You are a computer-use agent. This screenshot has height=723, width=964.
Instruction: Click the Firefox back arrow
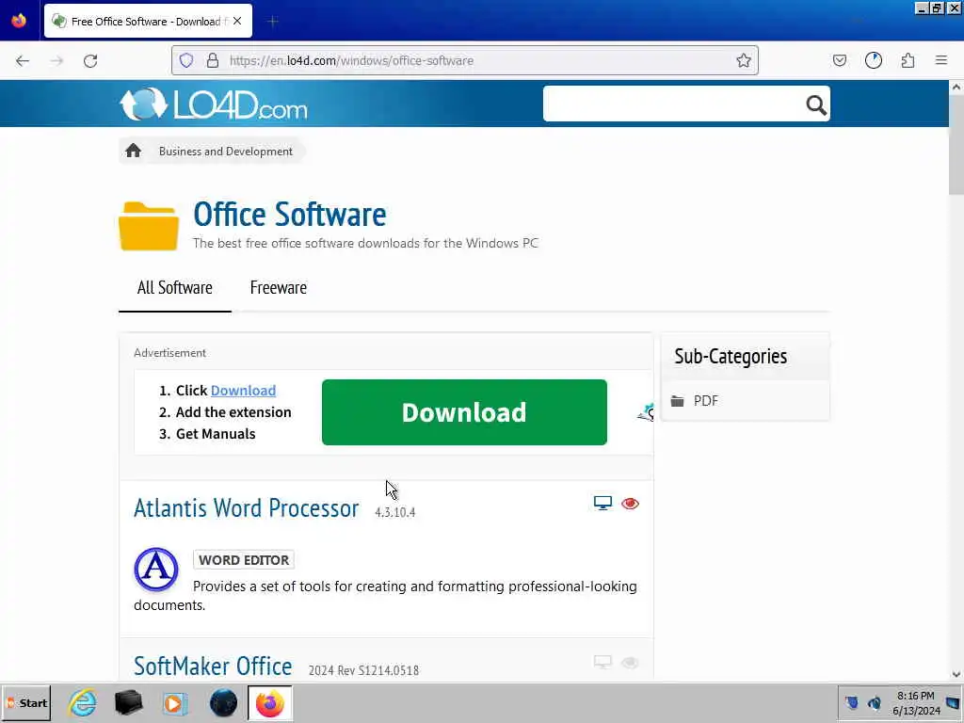23,60
